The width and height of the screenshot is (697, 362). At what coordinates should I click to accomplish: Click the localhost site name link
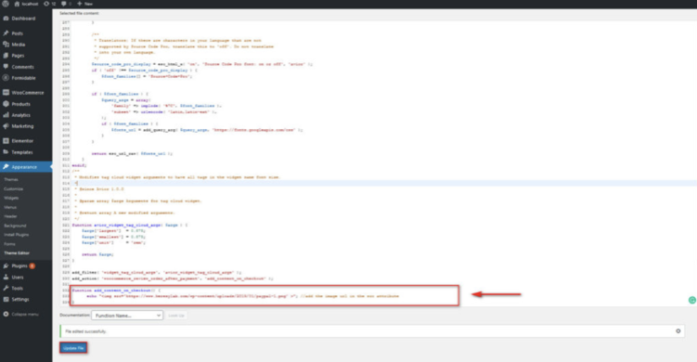(x=30, y=4)
